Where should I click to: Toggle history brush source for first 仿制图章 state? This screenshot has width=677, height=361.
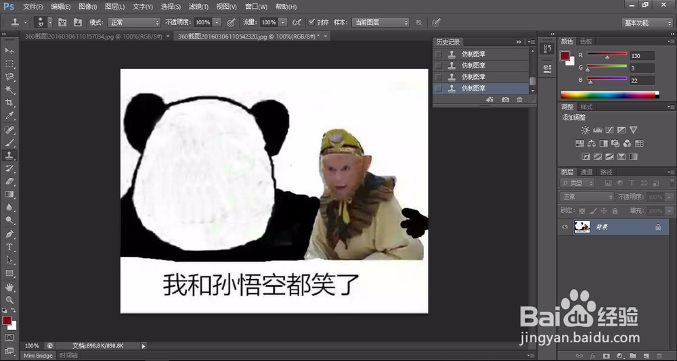pyautogui.click(x=438, y=54)
